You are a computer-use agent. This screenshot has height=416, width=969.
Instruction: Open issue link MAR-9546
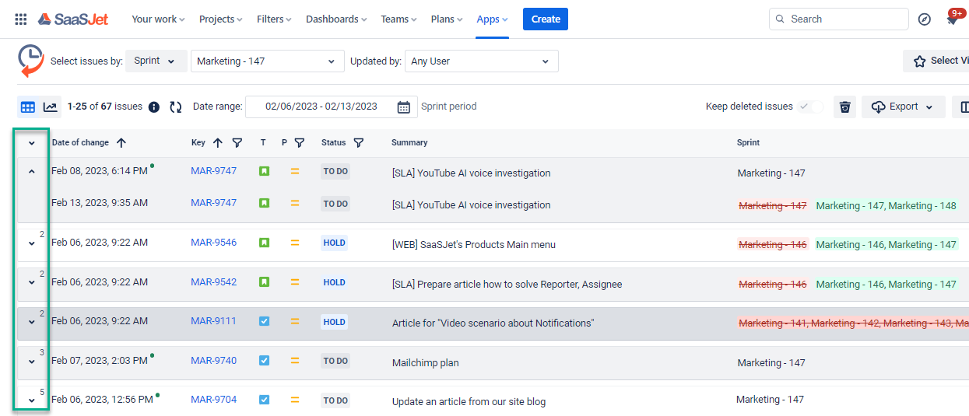pyautogui.click(x=213, y=243)
